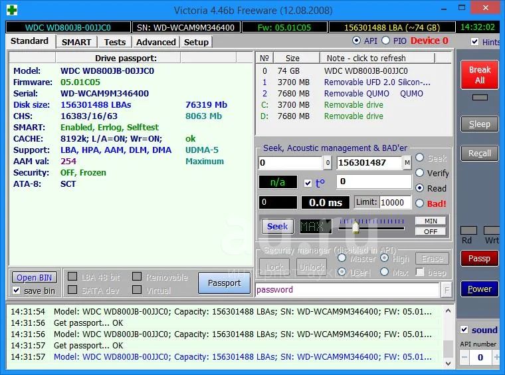Viewport: 505px width, 375px height.
Task: Decrease API number with minus button
Action: click(x=464, y=357)
